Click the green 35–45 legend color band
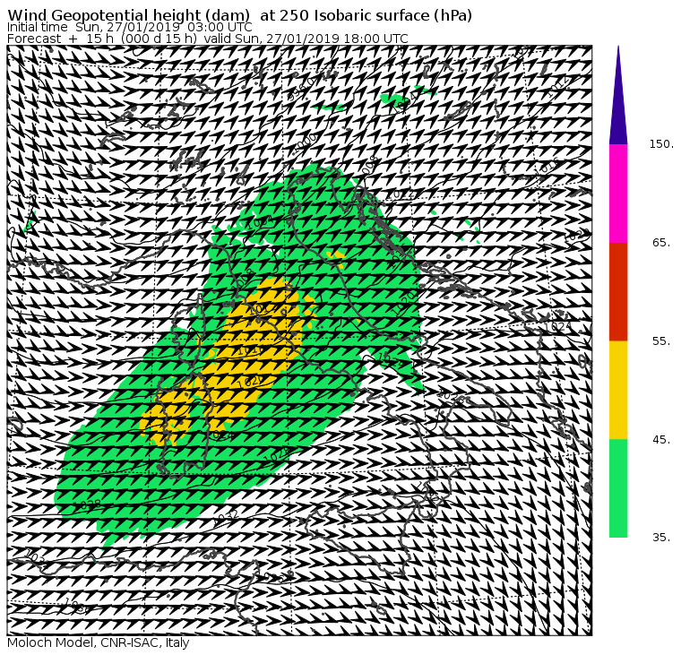 pos(618,488)
